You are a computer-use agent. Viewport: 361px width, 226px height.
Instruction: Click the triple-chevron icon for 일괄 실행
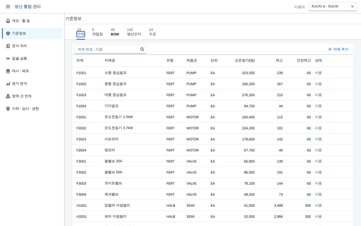pyautogui.click(x=8, y=58)
